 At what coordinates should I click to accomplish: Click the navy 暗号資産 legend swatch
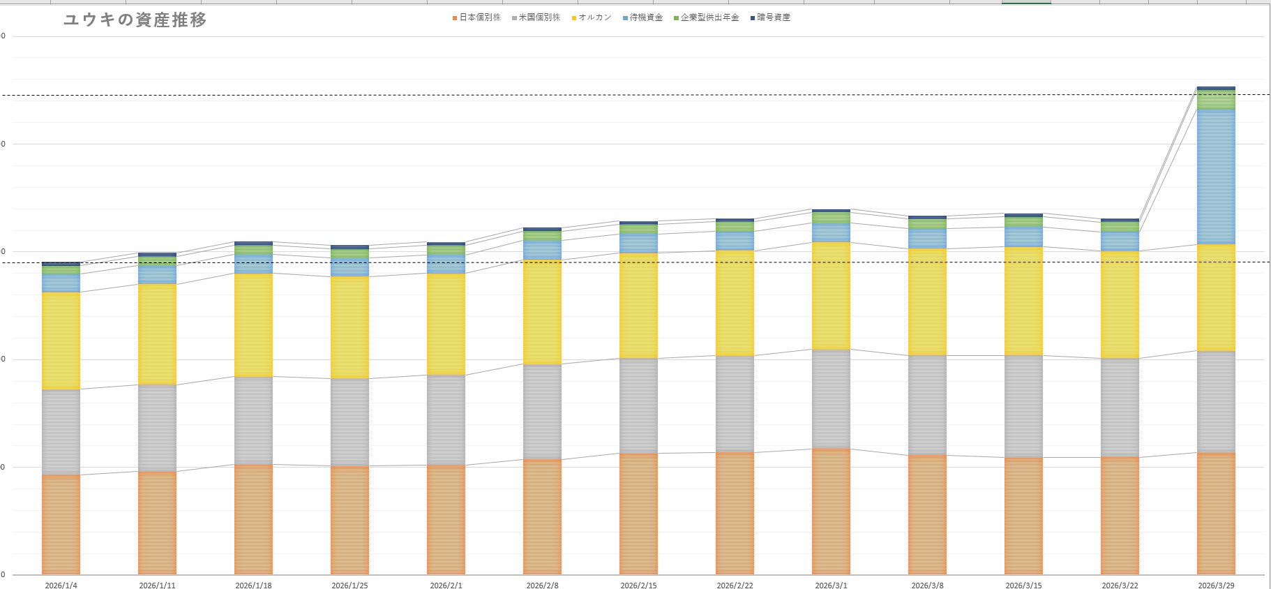click(x=753, y=18)
